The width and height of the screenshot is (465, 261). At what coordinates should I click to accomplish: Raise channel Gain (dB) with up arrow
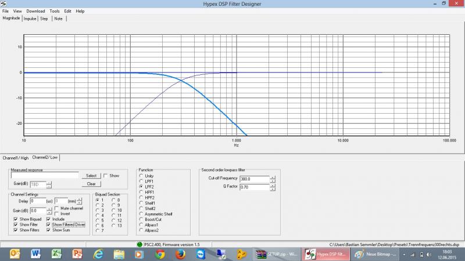49,208
